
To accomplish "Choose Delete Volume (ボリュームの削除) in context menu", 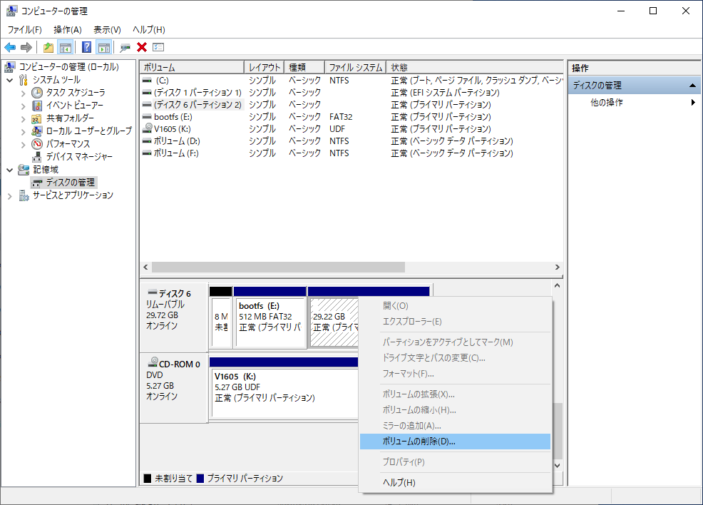I will [x=455, y=442].
